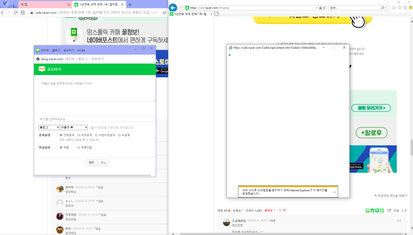Click the Internet Explorer home icon
The image size is (413, 235).
[394, 8]
